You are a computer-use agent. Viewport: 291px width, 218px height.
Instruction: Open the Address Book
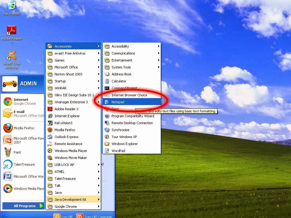pyautogui.click(x=121, y=74)
